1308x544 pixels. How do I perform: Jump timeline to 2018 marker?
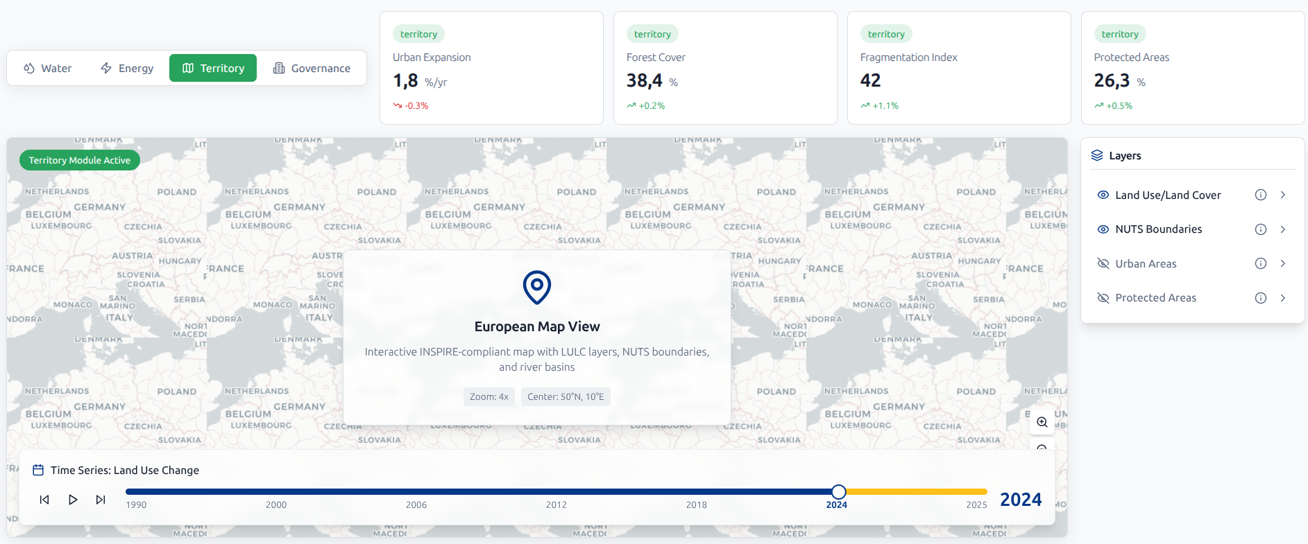tap(697, 504)
